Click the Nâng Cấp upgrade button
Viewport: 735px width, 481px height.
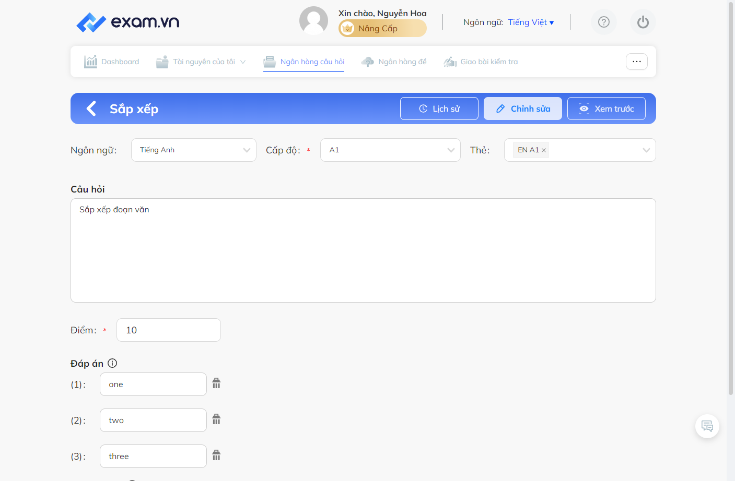click(x=382, y=28)
